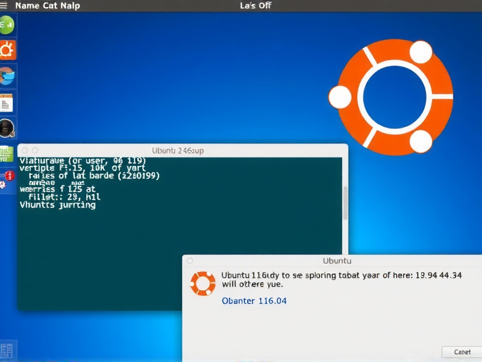This screenshot has width=482, height=362.
Task: Open the Files document icon in the dock
Action: click(x=6, y=101)
